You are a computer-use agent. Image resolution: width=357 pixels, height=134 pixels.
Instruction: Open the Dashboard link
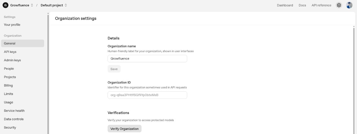click(x=285, y=5)
